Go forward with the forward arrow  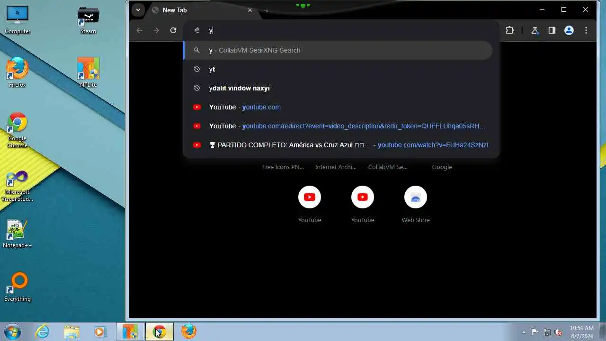156,30
